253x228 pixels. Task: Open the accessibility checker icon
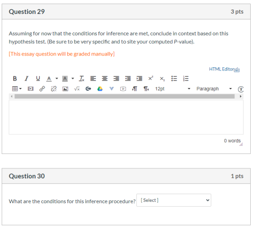click(x=241, y=89)
